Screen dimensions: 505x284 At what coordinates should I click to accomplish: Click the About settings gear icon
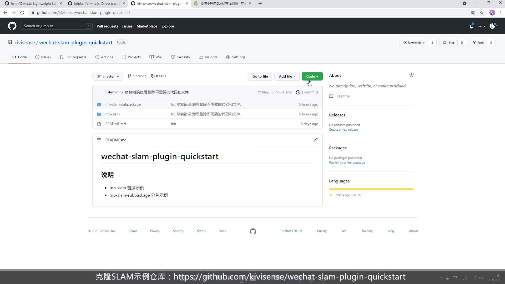click(411, 75)
